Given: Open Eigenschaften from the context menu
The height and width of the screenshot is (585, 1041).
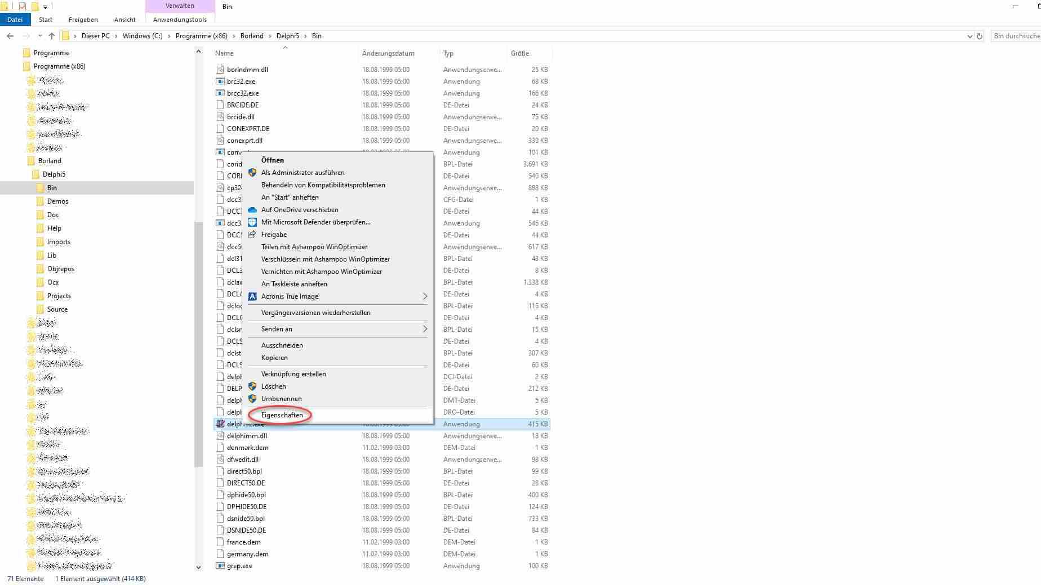Looking at the screenshot, I should tap(338, 415).
